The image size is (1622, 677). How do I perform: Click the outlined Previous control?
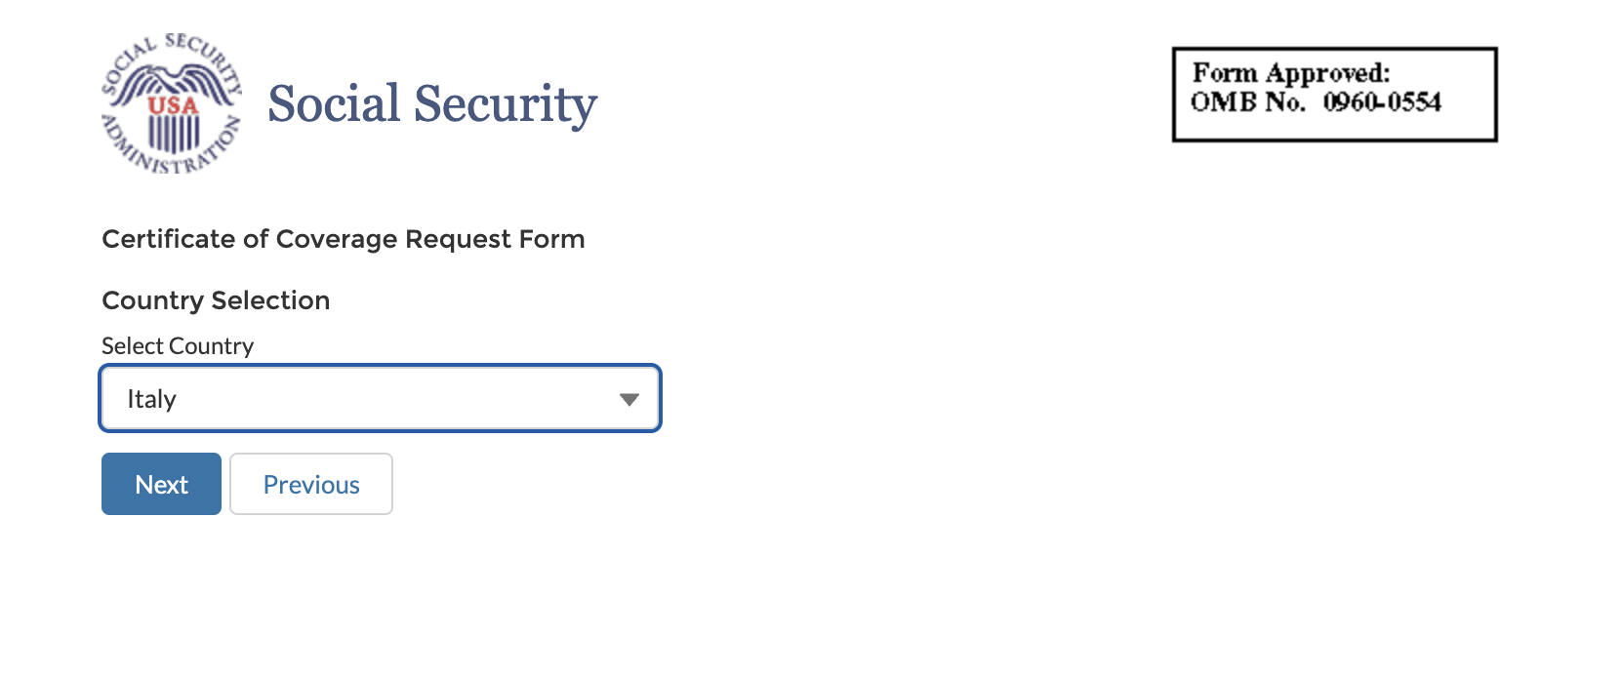(x=310, y=484)
